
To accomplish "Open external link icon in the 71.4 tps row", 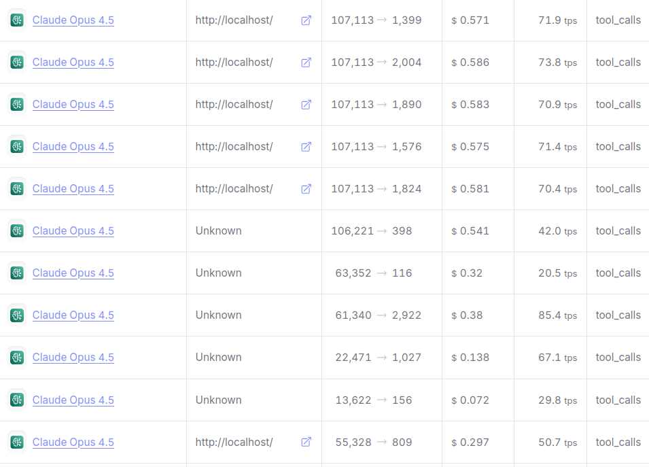I will [x=306, y=147].
